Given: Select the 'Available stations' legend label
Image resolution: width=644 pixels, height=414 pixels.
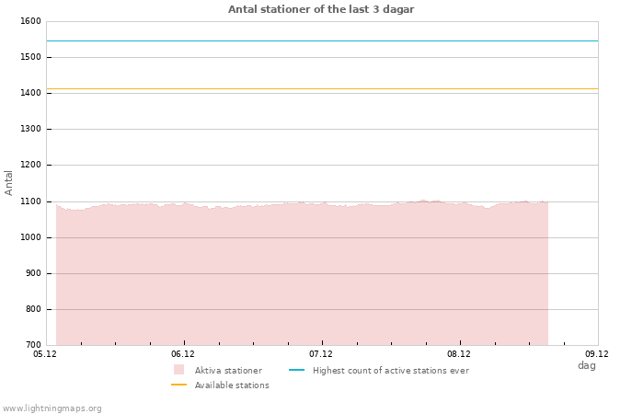Looking at the screenshot, I should click(x=232, y=385).
